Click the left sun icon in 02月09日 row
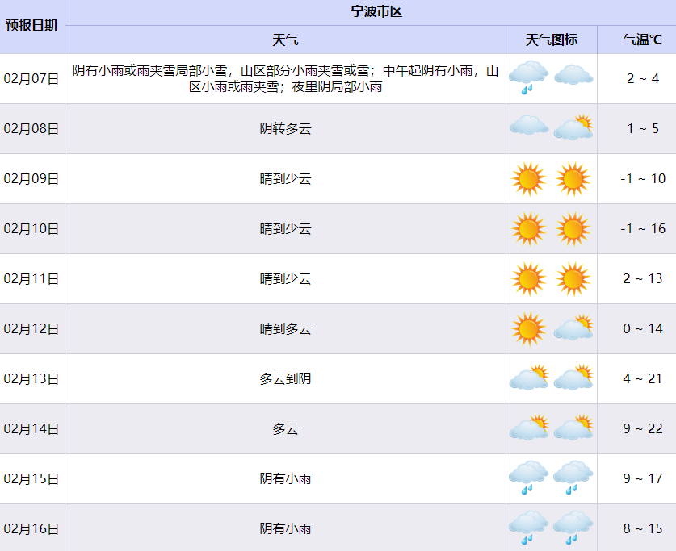The width and height of the screenshot is (676, 551). click(529, 179)
